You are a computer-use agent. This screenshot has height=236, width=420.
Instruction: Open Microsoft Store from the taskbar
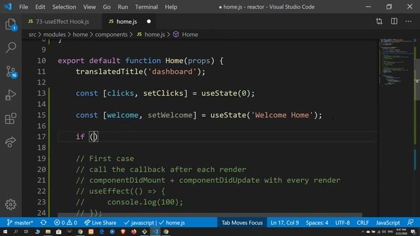[58, 231]
